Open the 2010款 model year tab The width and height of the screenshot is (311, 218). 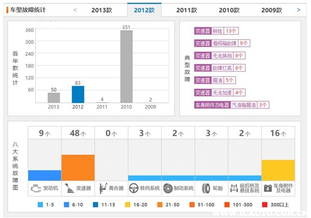point(229,10)
